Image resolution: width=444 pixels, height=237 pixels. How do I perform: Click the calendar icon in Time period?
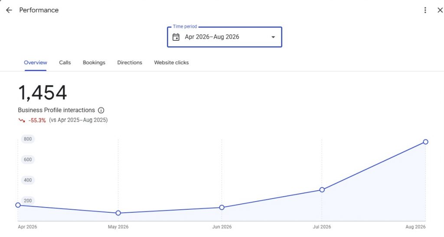tap(176, 37)
